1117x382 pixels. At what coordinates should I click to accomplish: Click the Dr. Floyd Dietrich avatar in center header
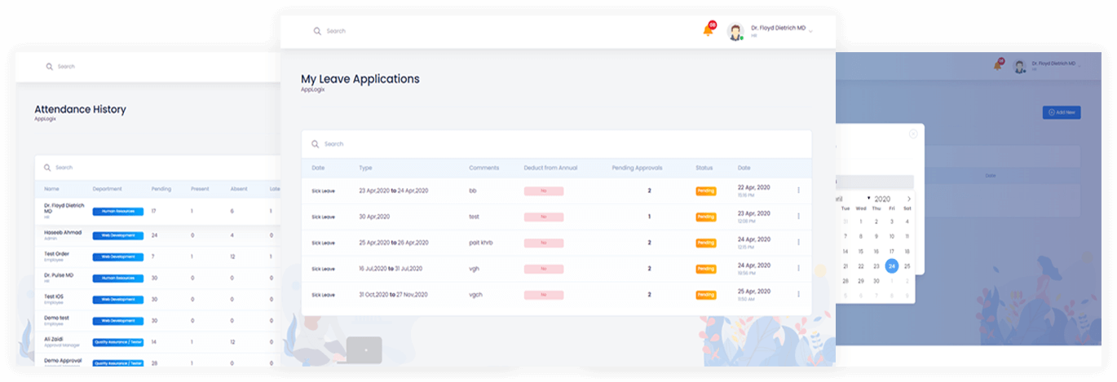point(735,32)
